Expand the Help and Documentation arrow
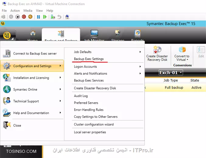The image size is (206, 158). click(60, 113)
